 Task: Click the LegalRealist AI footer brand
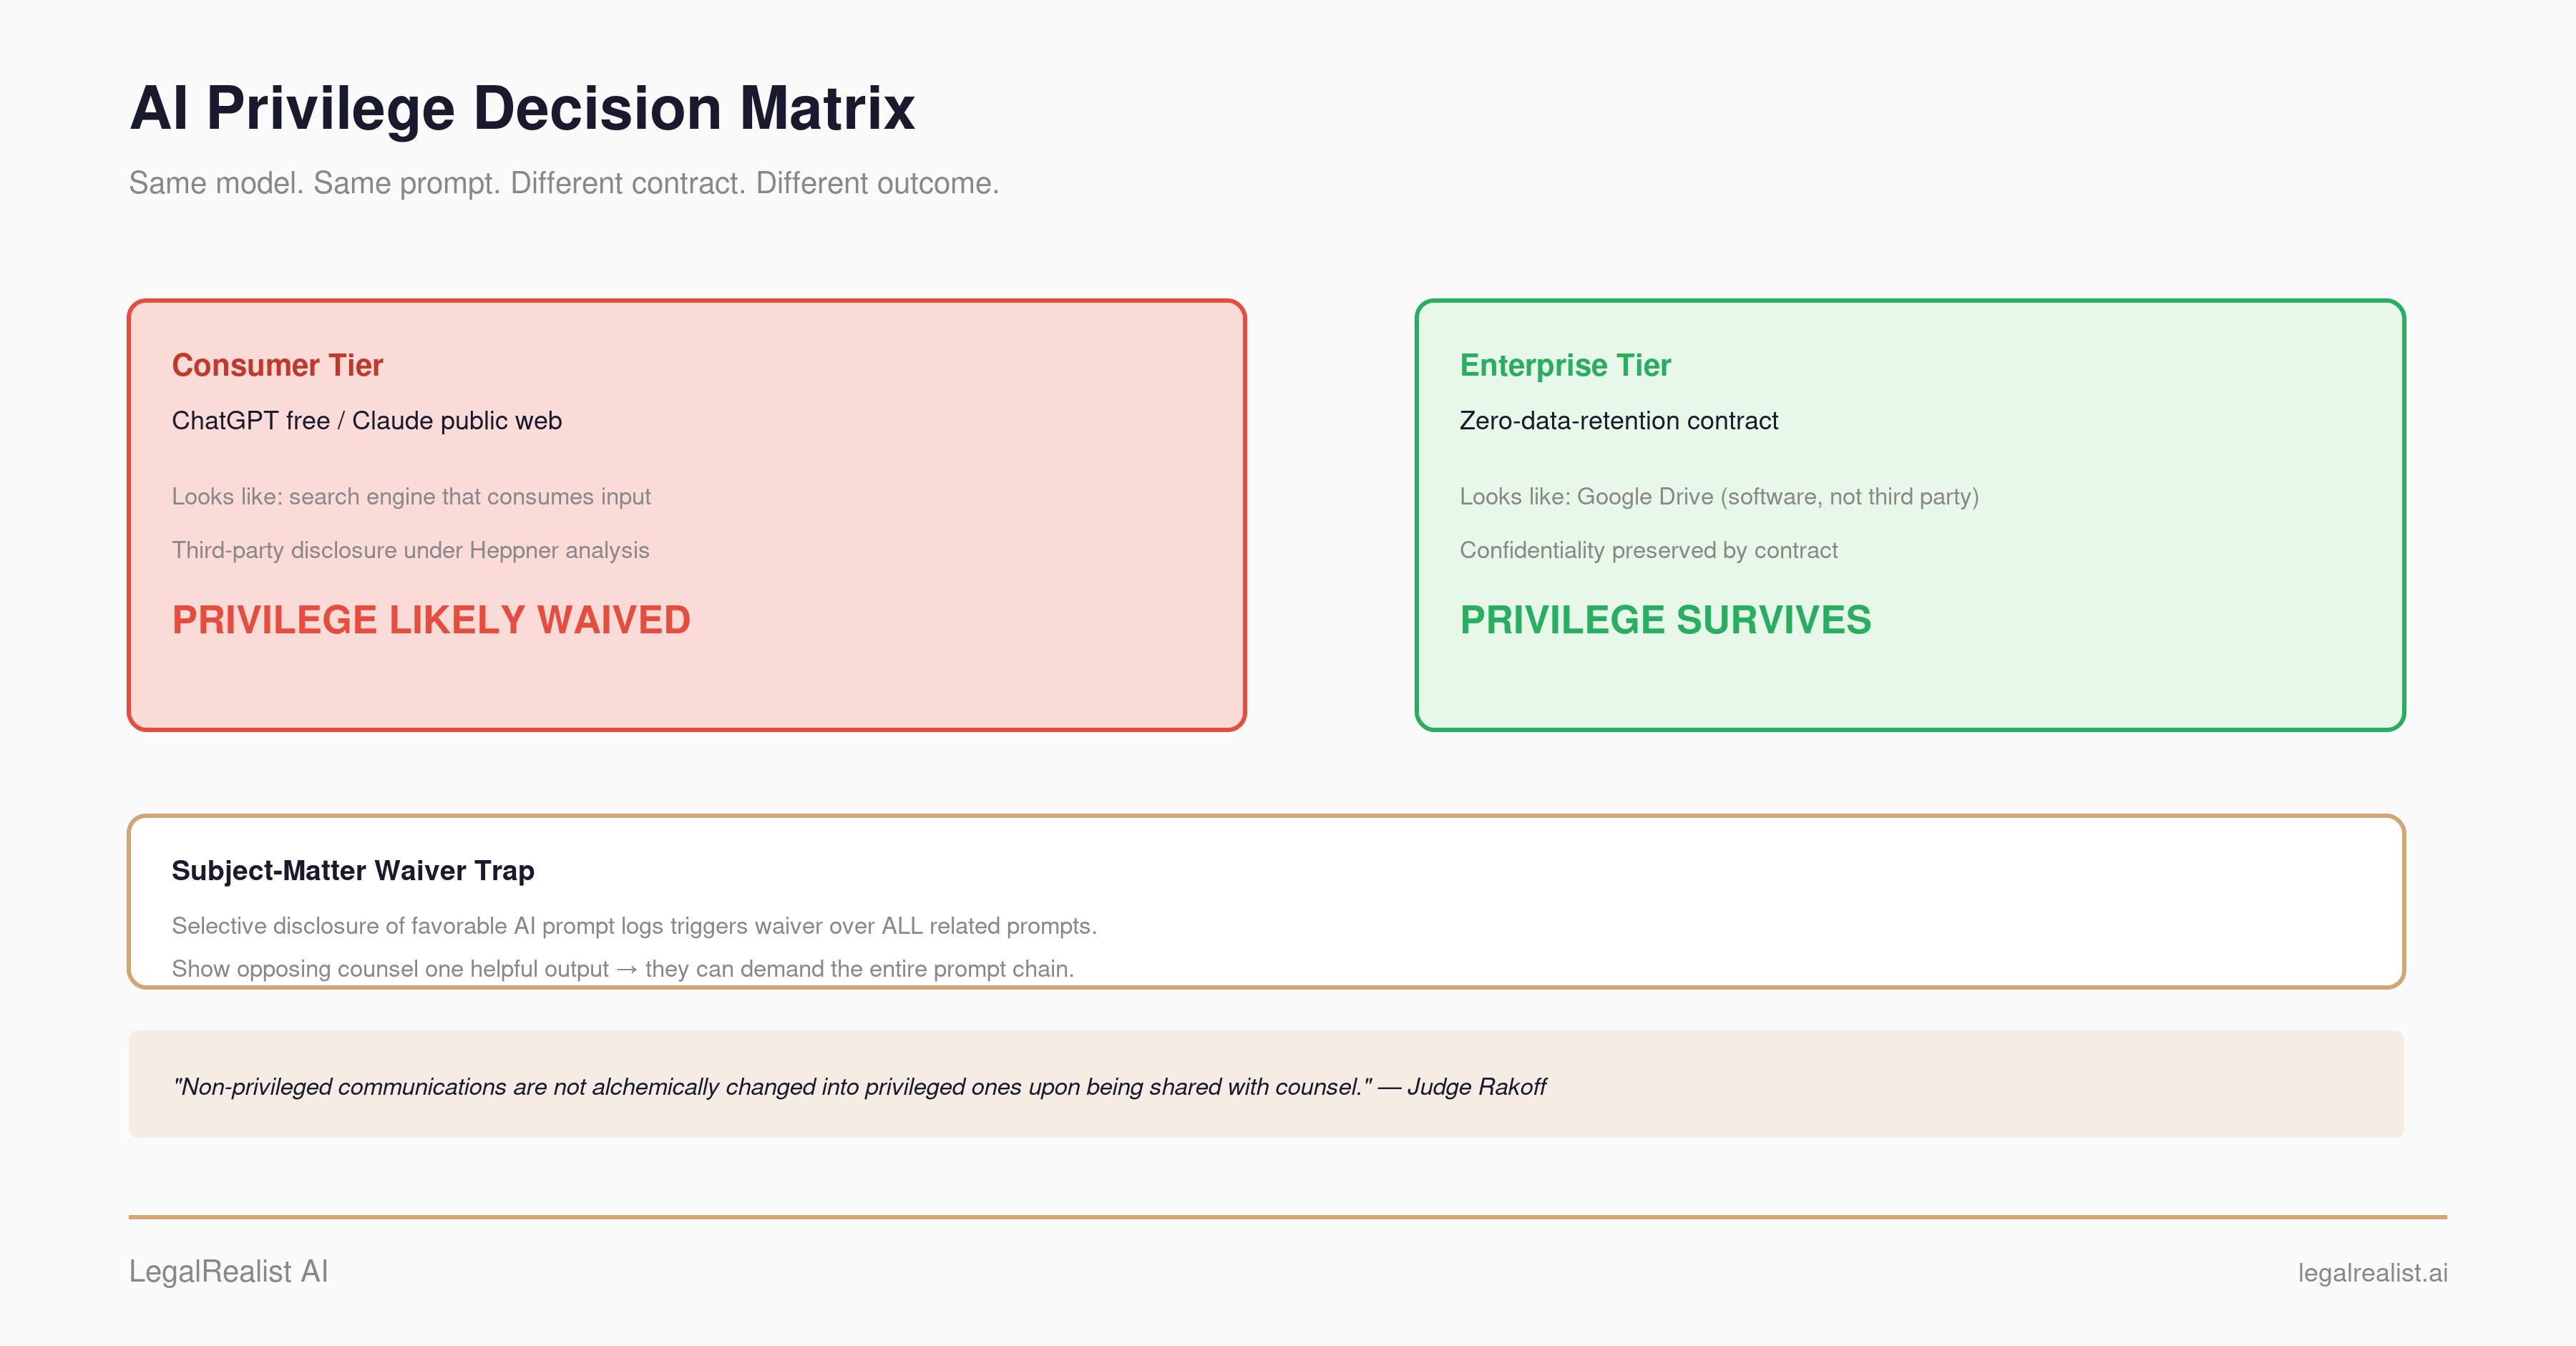click(x=228, y=1271)
